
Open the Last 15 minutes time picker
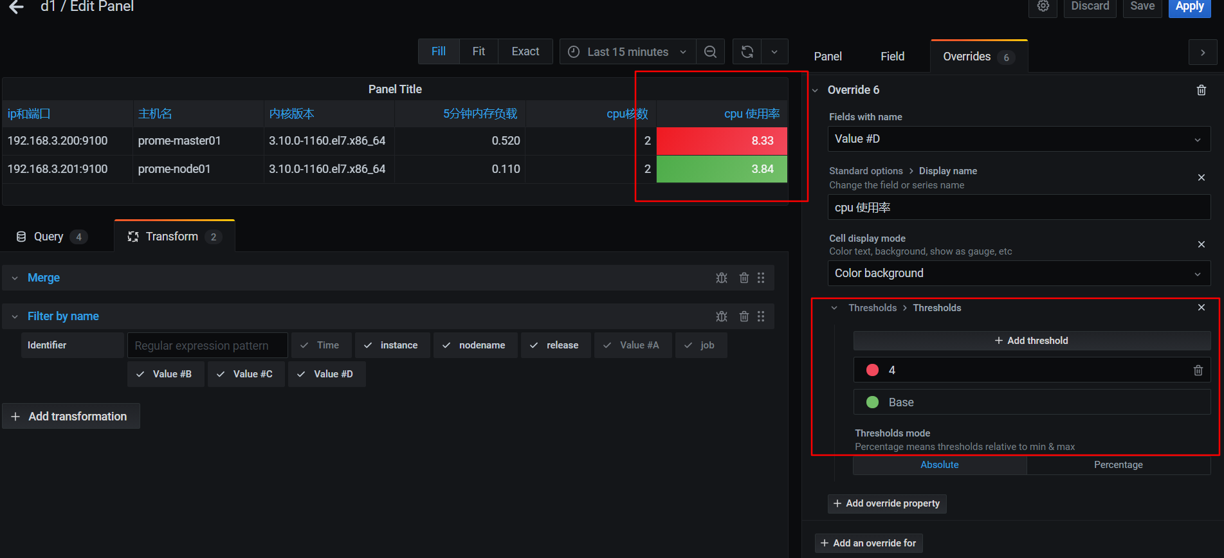tap(628, 51)
